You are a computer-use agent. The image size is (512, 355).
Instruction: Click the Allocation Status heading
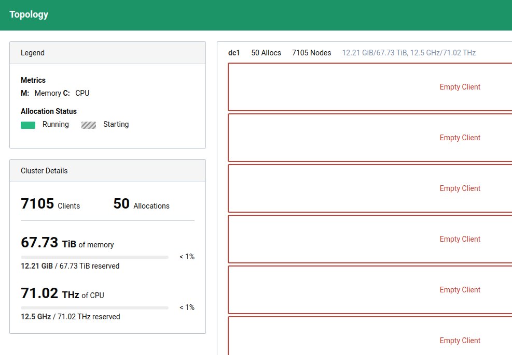[49, 111]
